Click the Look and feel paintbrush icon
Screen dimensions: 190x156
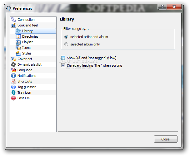click(x=13, y=25)
